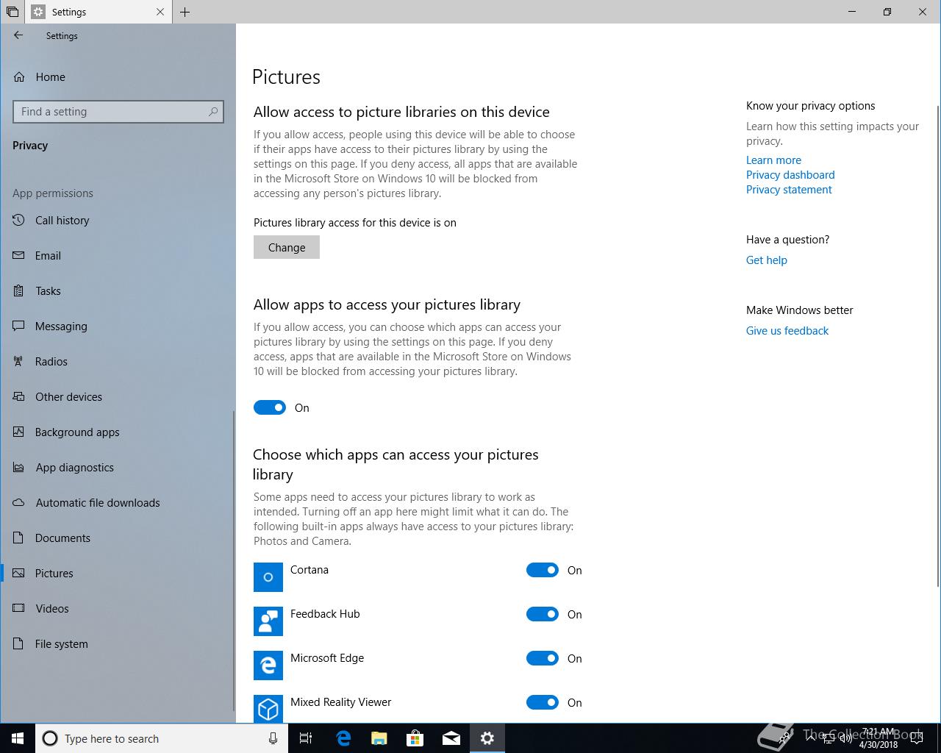Open Task View from the taskbar
The height and width of the screenshot is (753, 941).
306,738
